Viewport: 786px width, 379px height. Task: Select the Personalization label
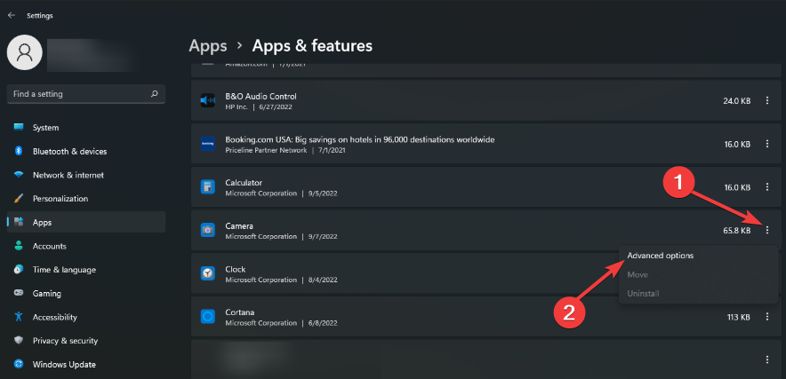(60, 199)
